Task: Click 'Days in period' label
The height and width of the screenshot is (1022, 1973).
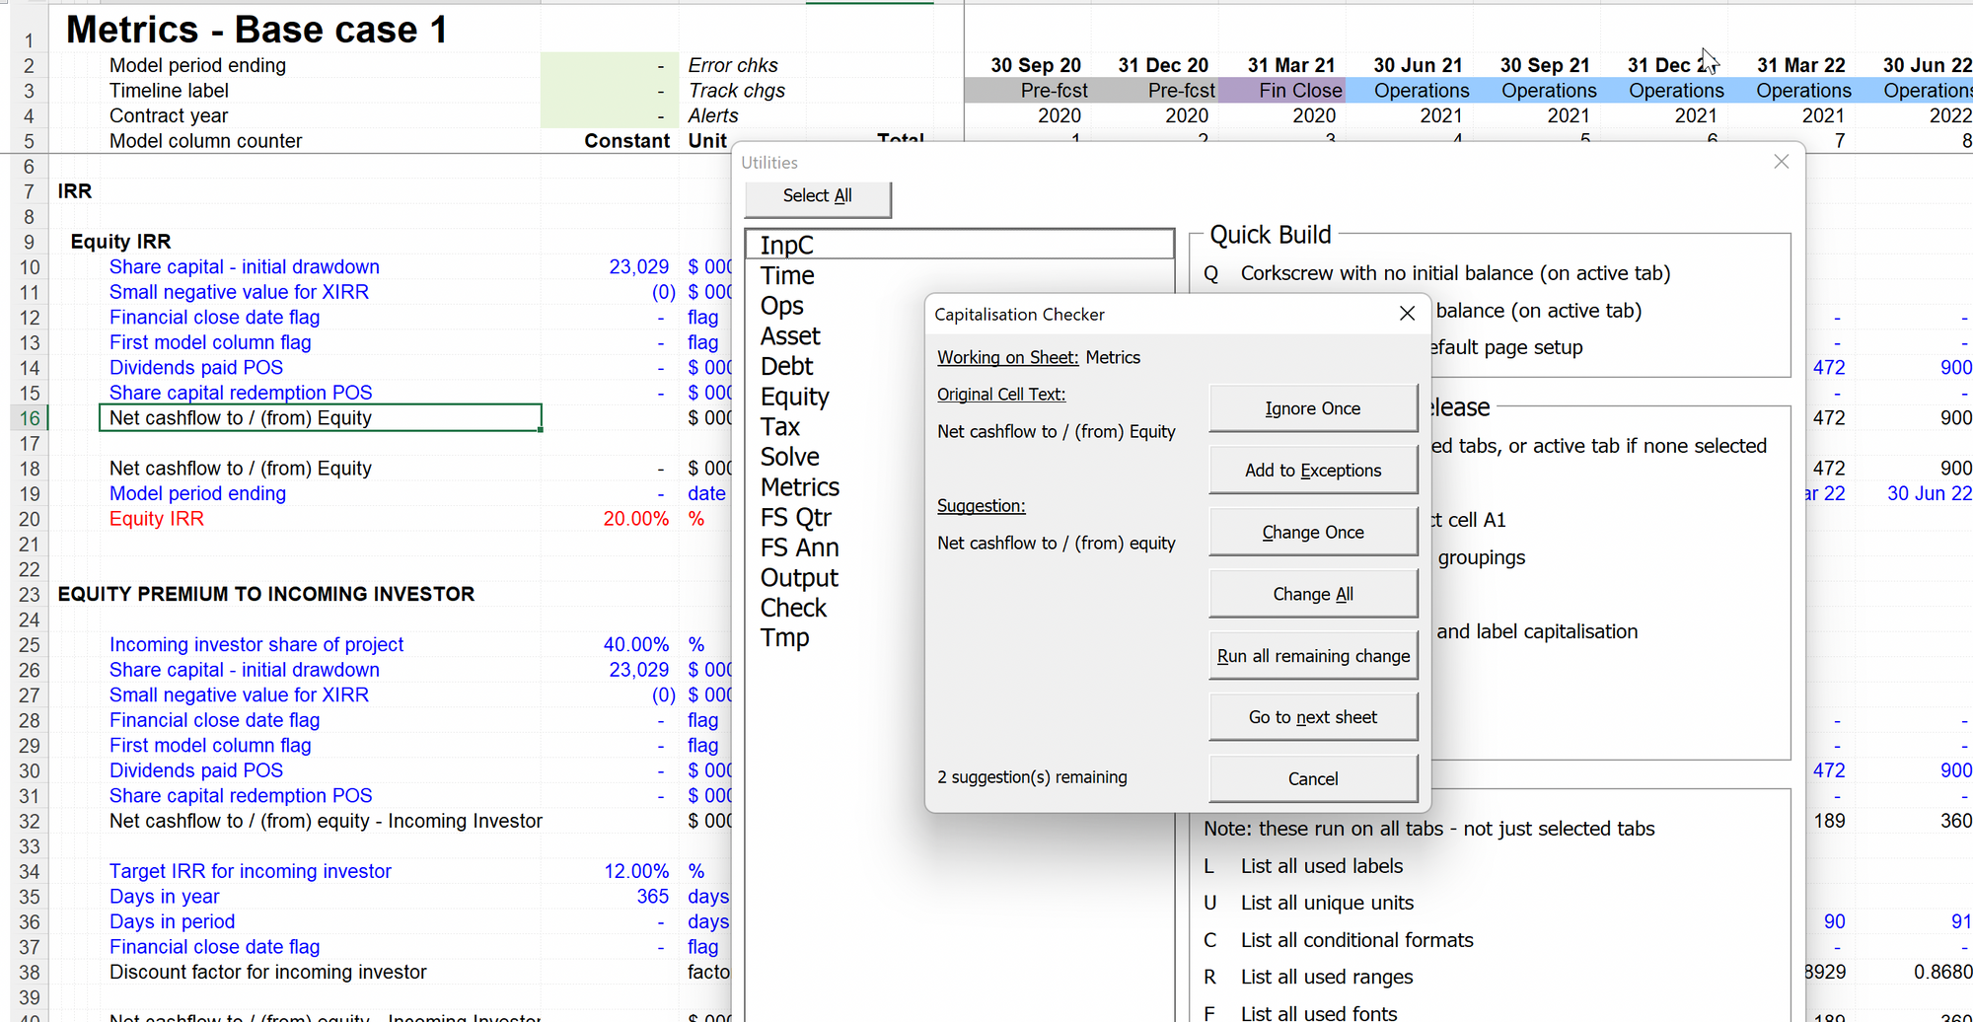Action: click(172, 922)
